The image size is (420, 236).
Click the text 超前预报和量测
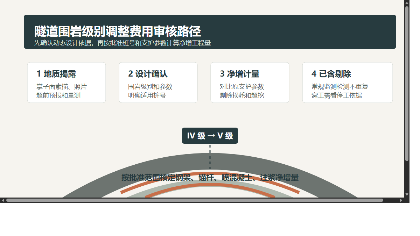58,95
